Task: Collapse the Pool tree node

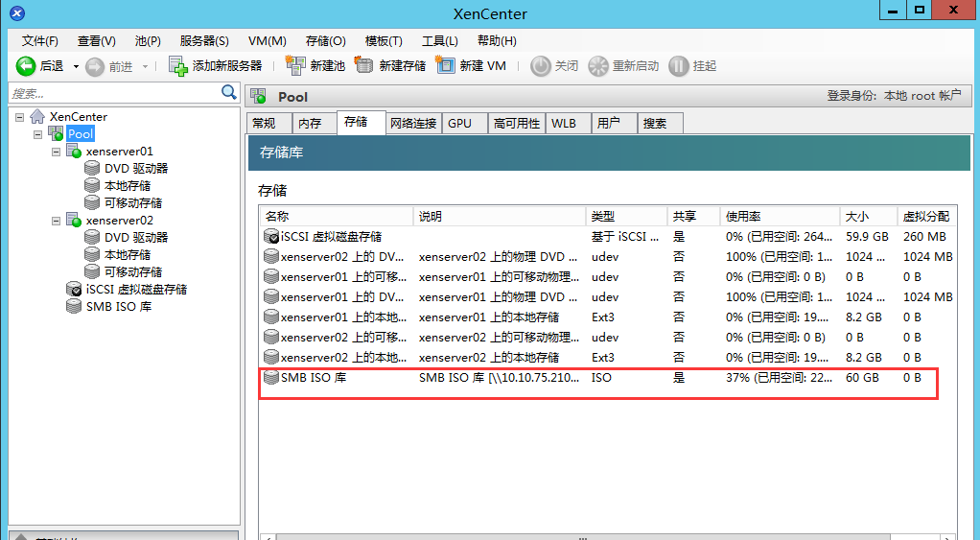Action: (x=38, y=134)
